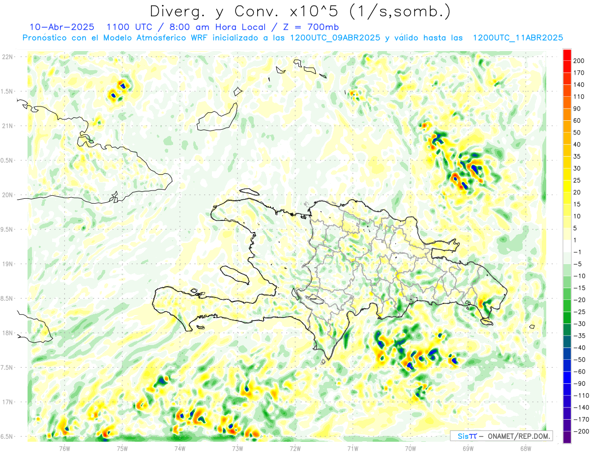The image size is (590, 455).
Task: Click the positive '40' colorbar label
Action: [x=577, y=144]
